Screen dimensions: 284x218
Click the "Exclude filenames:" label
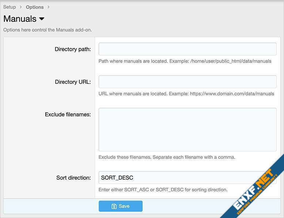(68, 114)
